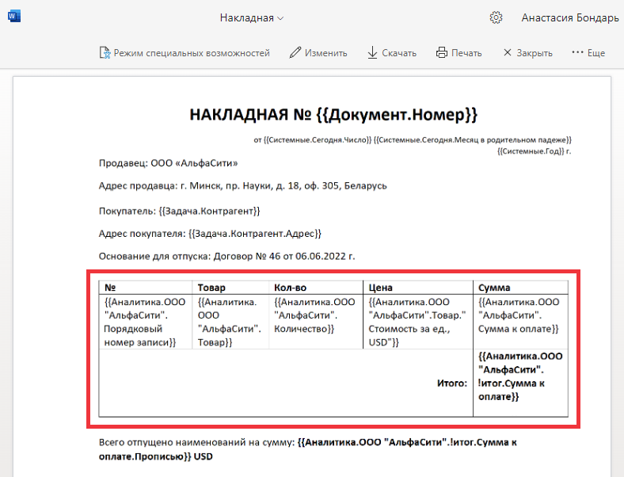624x477 pixels.
Task: Click Покупатель: {{Задача.Контрагент}} line
Action: (x=180, y=211)
